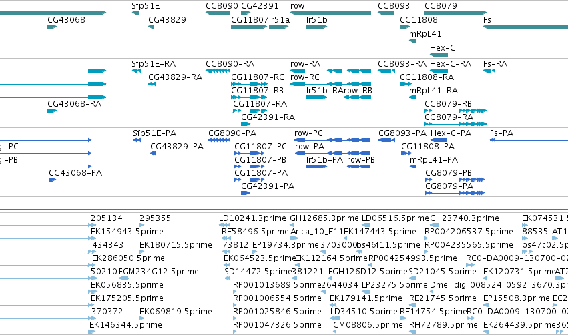
Task: Click the CG43829-RA transcript label
Action: coord(176,77)
